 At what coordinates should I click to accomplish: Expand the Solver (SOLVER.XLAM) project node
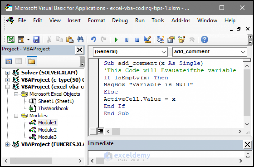7,73
